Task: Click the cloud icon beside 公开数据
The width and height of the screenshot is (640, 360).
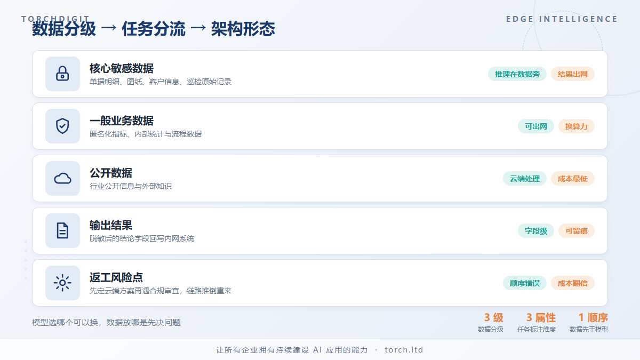Action: point(62,178)
